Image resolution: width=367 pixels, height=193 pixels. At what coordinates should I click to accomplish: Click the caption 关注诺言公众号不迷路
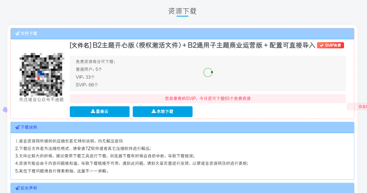[x=41, y=99]
